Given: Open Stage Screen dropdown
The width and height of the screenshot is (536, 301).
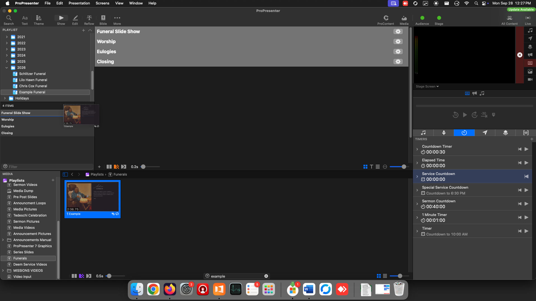Looking at the screenshot, I should [x=427, y=86].
